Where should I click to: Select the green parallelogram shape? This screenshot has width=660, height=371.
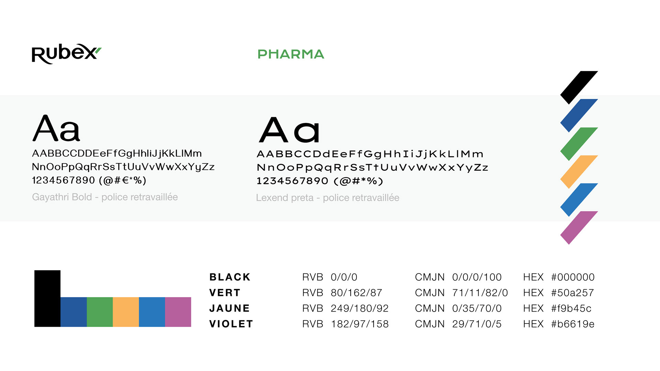pos(579,144)
